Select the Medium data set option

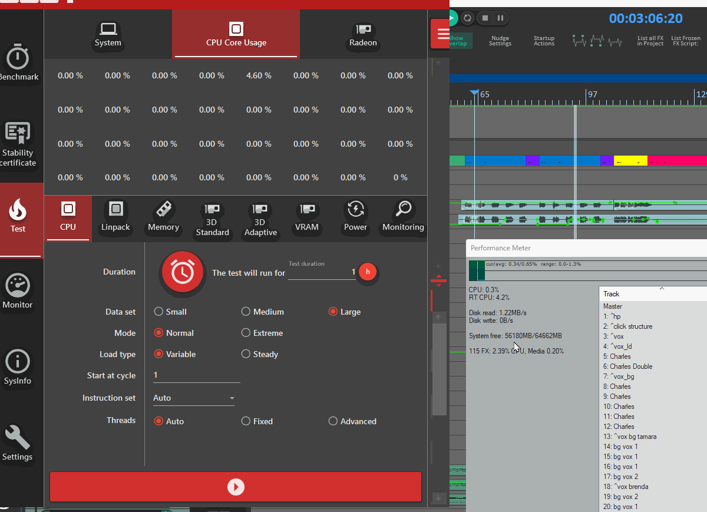pyautogui.click(x=263, y=312)
